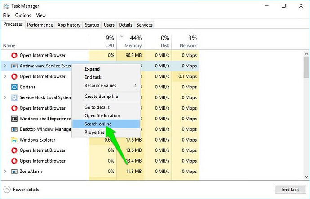
Task: Expand the Antimalware Service Executable group
Action: [5, 66]
